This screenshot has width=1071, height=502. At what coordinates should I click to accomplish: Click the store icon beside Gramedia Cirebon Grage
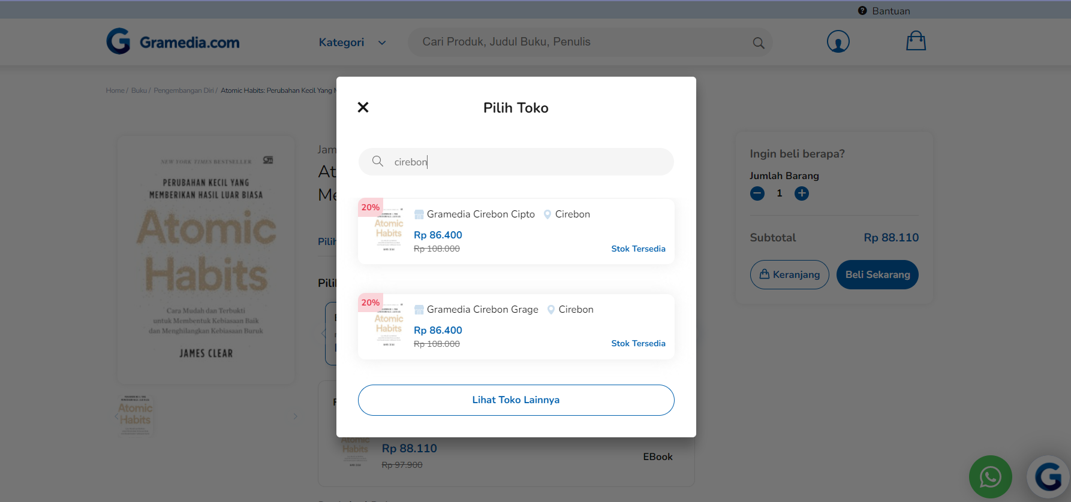point(419,310)
